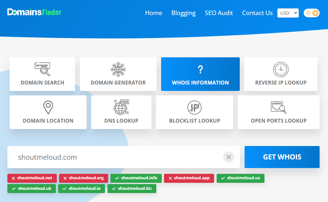328x202 pixels.
Task: Select the available shoutmeloud.info tag
Action: tap(136, 178)
